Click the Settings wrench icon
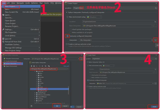 (x=3, y=29)
